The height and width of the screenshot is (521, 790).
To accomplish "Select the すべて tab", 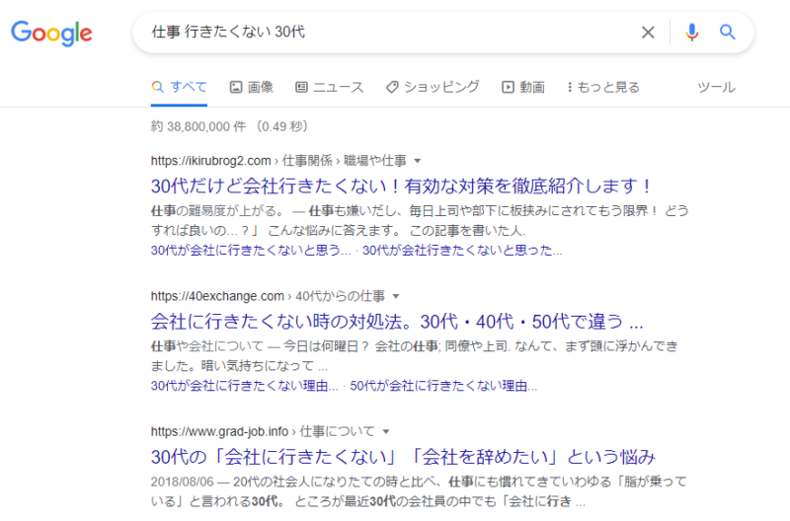I will (x=179, y=87).
